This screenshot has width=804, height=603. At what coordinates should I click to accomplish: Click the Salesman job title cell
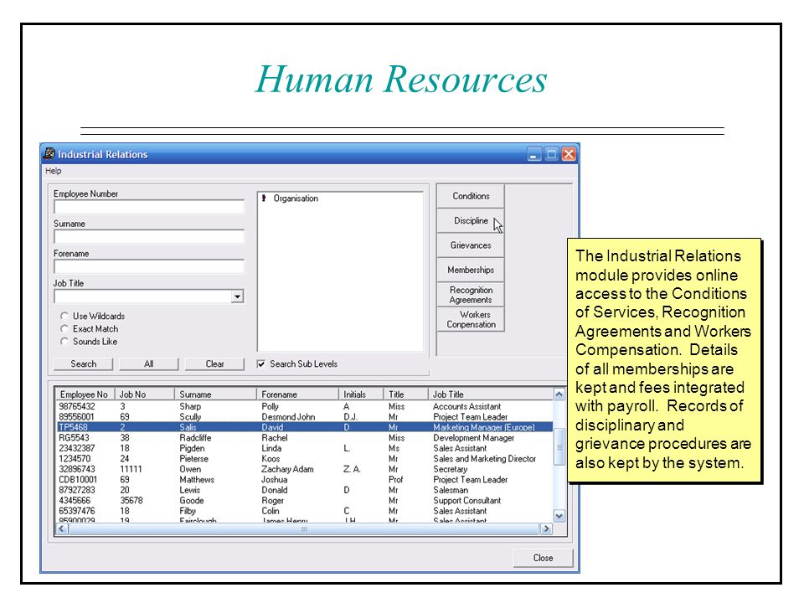coord(451,490)
